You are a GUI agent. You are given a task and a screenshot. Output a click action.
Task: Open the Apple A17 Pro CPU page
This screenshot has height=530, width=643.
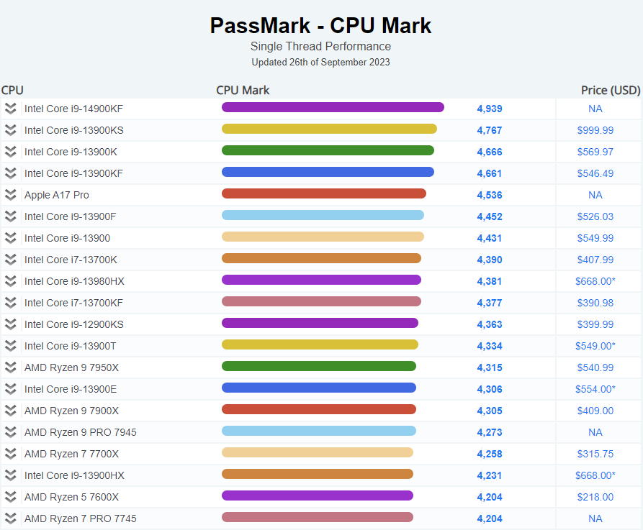point(57,195)
